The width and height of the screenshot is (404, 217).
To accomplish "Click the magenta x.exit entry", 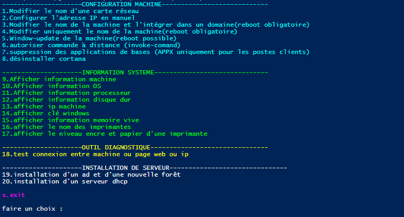I will point(14,195).
